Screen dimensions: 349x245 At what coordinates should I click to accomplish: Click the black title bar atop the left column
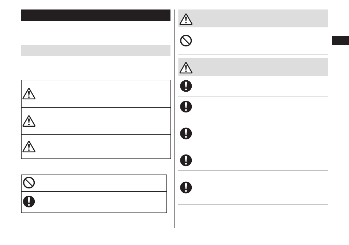[x=96, y=15]
